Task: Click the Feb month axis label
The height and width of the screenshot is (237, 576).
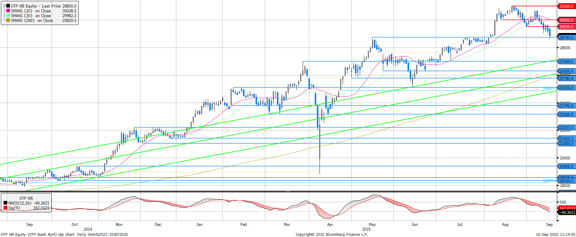Action: (x=244, y=224)
